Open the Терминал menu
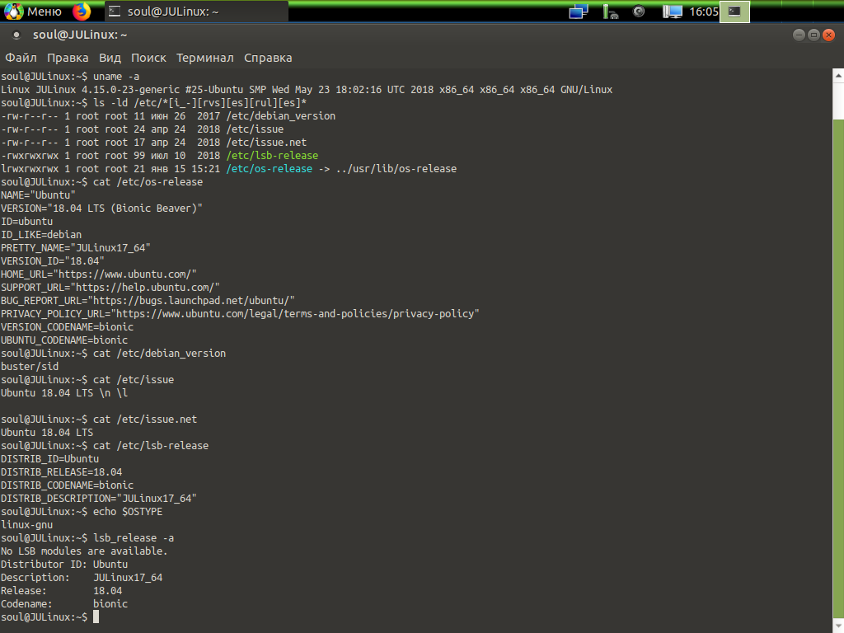The image size is (844, 633). [205, 58]
